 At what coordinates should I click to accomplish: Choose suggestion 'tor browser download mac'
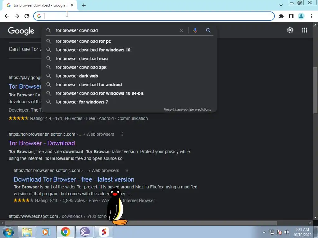tap(129, 59)
